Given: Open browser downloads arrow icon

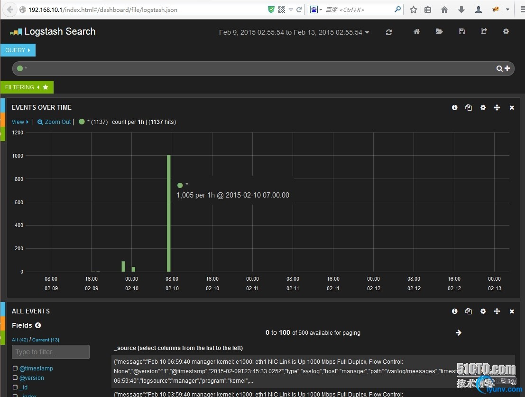Looking at the screenshot, I should point(461,9).
